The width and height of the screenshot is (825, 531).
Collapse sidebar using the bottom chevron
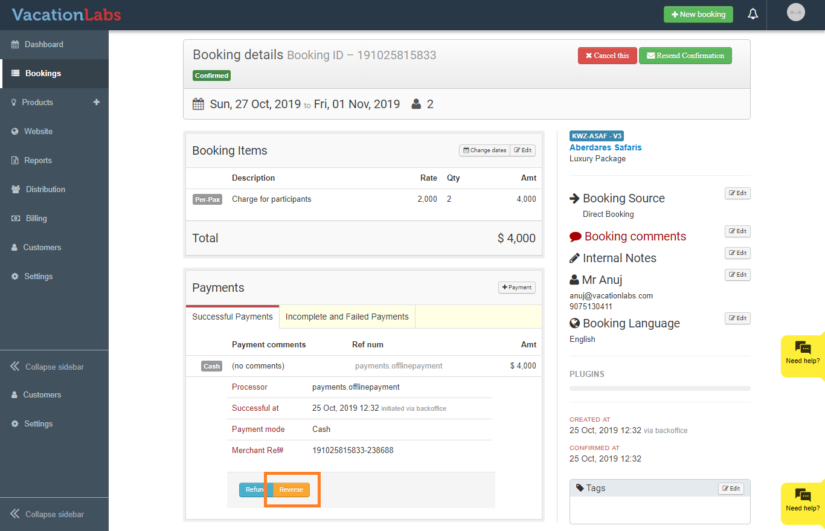[x=15, y=514]
